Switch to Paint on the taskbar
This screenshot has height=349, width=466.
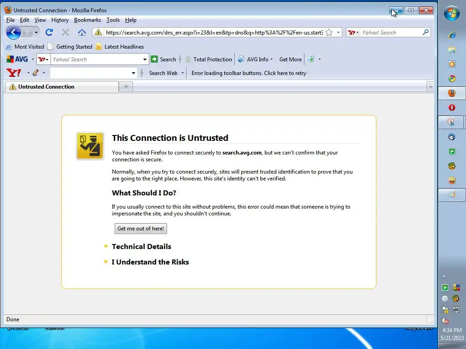coord(451,195)
